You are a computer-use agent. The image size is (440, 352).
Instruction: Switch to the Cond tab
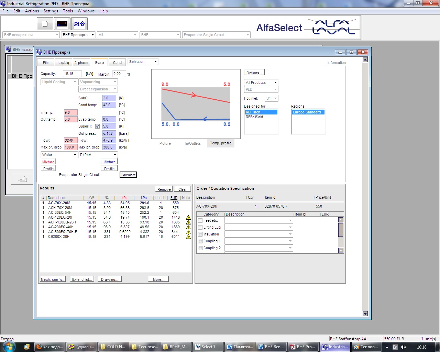tap(117, 63)
